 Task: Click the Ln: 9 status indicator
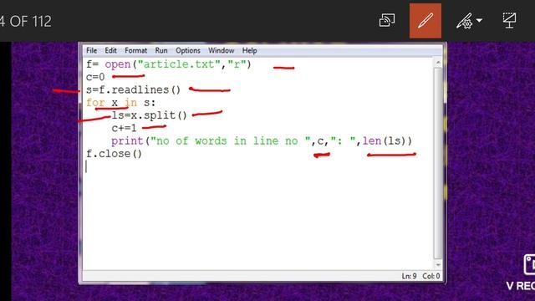tap(409, 276)
